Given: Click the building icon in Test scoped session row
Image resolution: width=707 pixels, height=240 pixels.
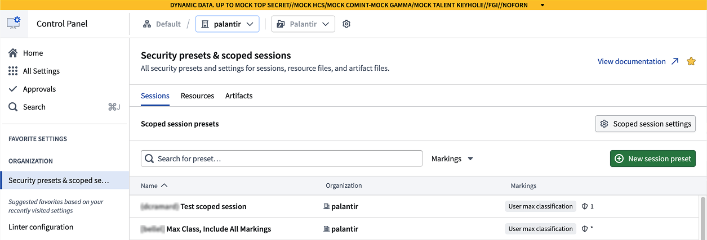Looking at the screenshot, I should click(x=326, y=206).
